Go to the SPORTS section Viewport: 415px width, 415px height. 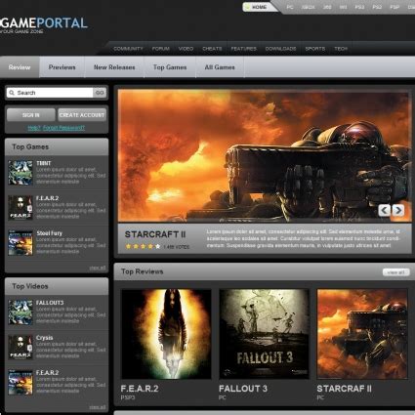[314, 49]
